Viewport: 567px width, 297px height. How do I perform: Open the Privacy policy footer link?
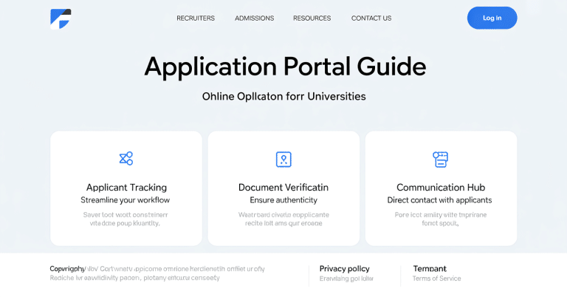344,269
